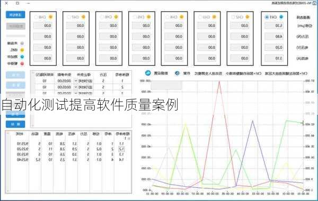This screenshot has height=201, width=318.
Task: Click results table vertical scrollbar
Action: click(x=8, y=162)
